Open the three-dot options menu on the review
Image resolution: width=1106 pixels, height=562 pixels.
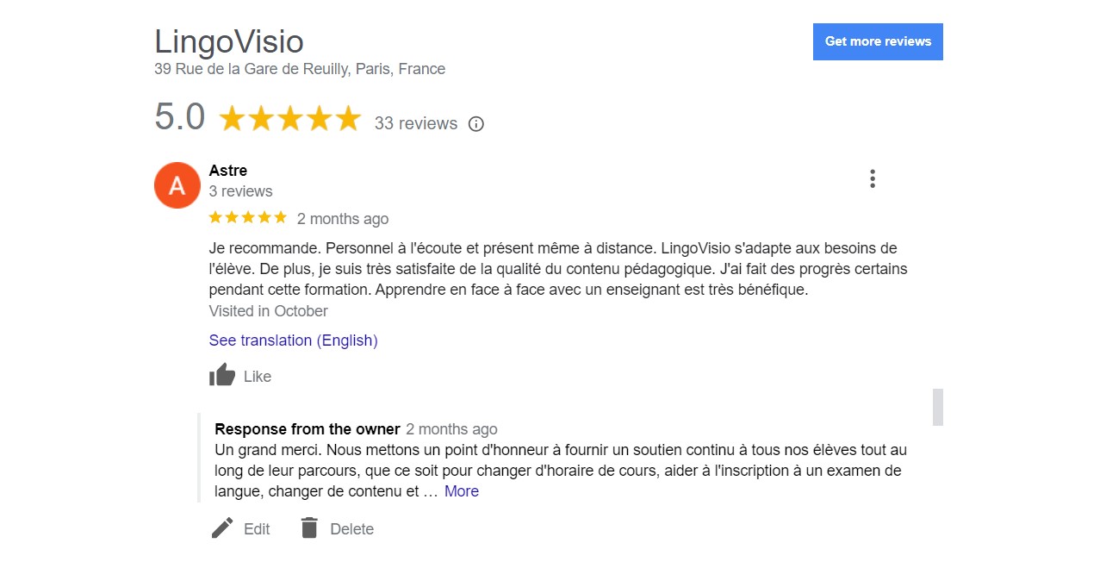[872, 178]
